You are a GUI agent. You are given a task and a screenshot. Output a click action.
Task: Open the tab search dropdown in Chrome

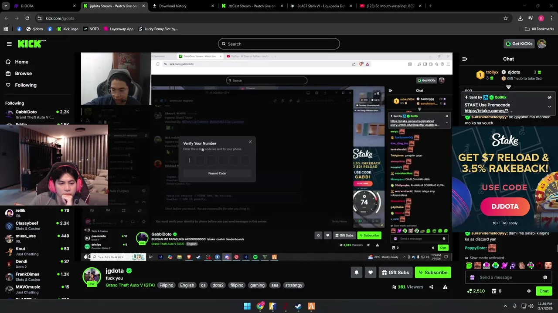[x=6, y=6]
